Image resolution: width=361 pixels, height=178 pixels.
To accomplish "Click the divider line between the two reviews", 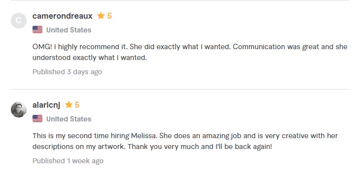I will [x=180, y=89].
